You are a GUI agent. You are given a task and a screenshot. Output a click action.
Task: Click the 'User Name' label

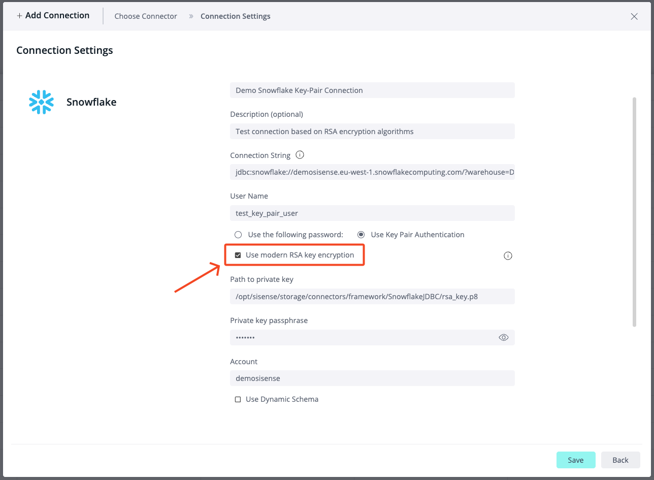[x=249, y=196]
